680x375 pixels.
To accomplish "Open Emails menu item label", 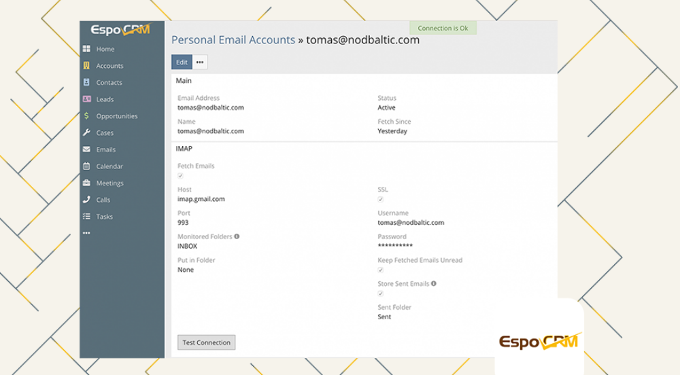I will [106, 149].
